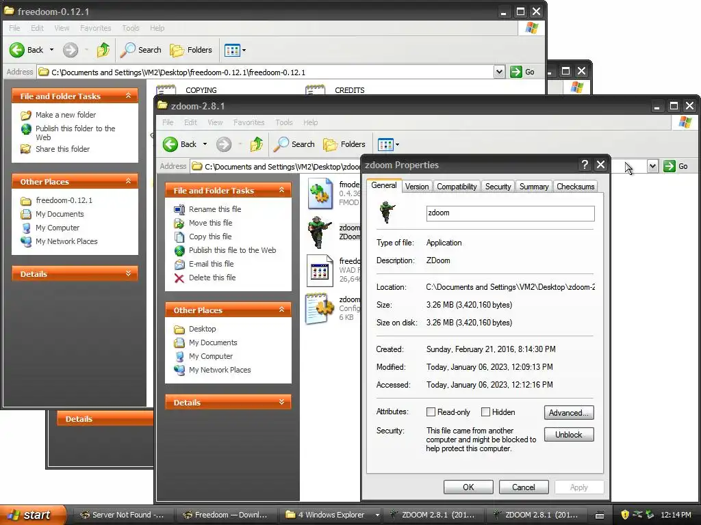Expand Details panel in freedoom-0.12.1 window

pos(128,273)
